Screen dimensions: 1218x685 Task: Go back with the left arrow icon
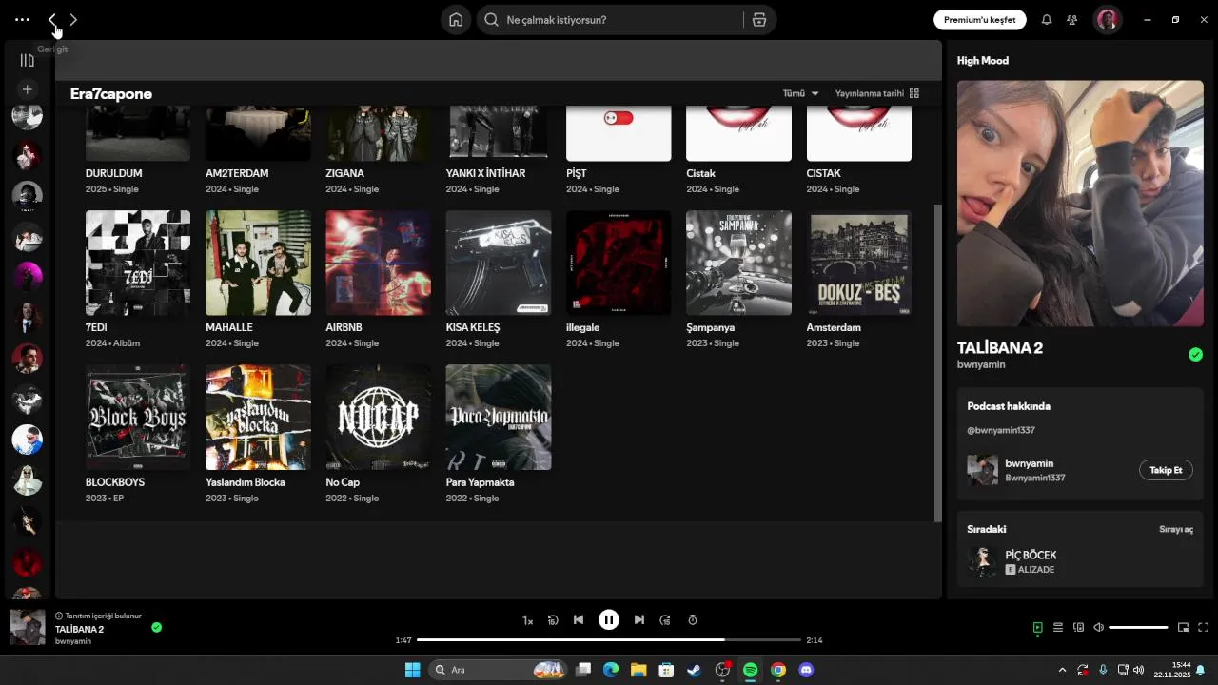[52, 20]
